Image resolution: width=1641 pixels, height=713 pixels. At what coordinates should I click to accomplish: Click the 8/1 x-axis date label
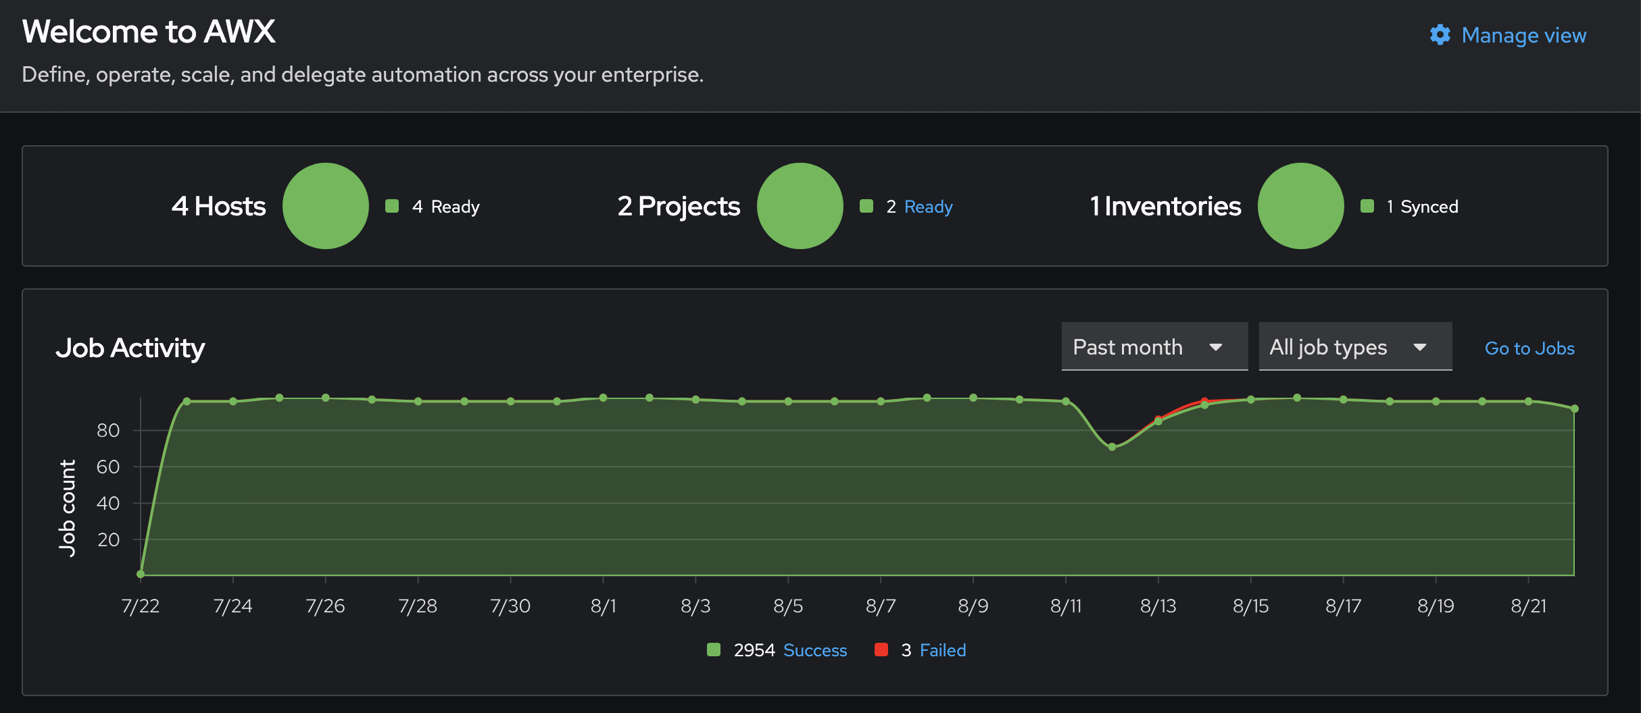(x=603, y=606)
